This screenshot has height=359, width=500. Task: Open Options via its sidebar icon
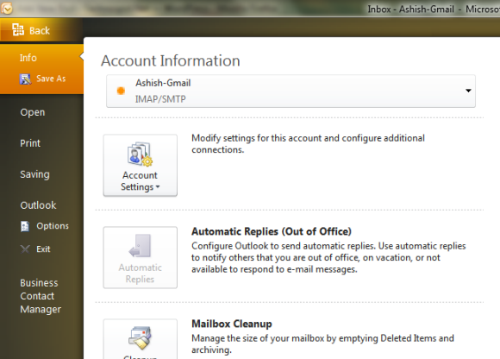point(25,226)
